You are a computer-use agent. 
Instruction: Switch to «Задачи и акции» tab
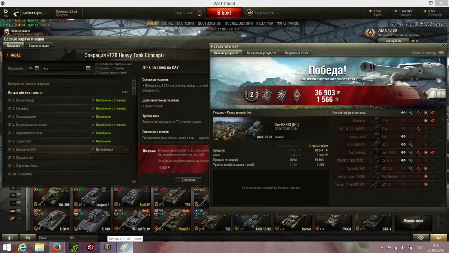tap(39, 45)
